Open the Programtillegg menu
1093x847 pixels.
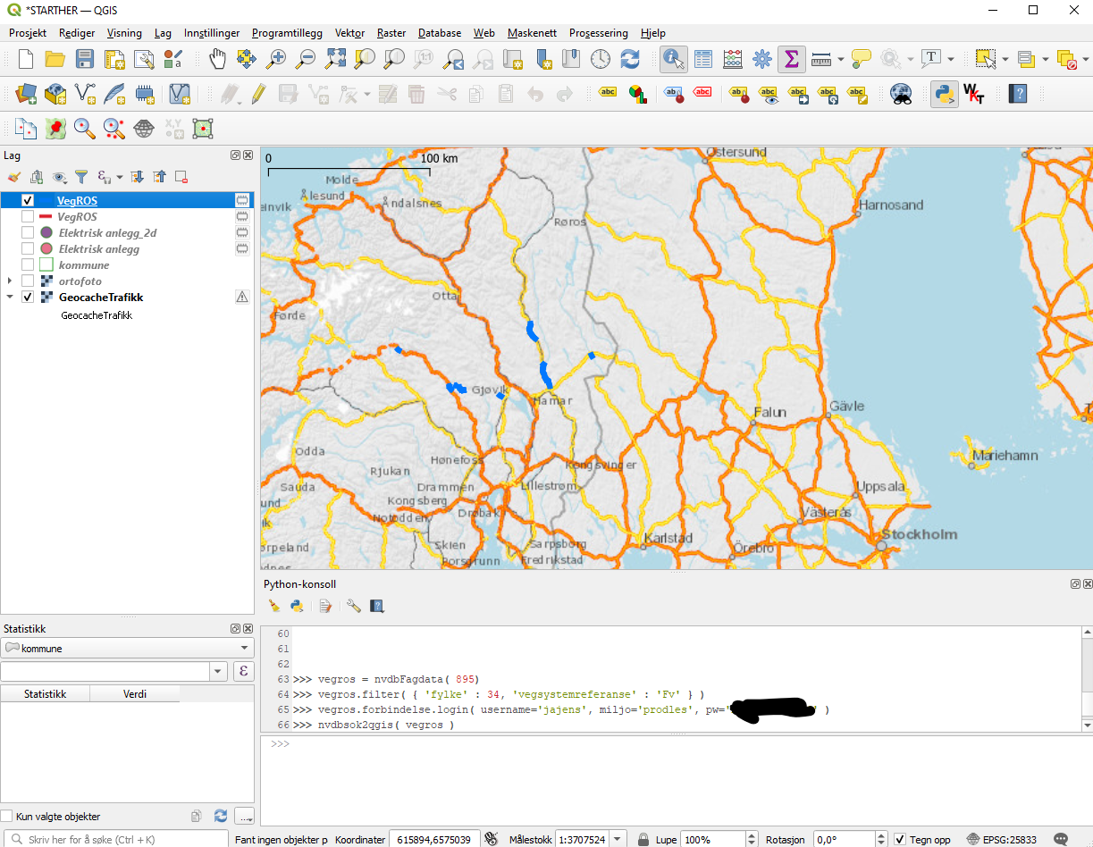287,33
